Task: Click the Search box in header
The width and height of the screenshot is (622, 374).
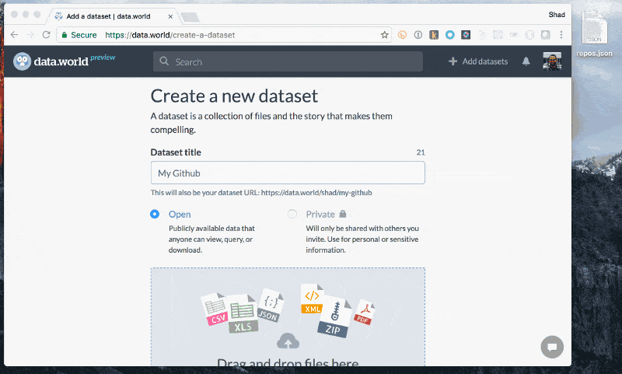Action: coord(288,61)
